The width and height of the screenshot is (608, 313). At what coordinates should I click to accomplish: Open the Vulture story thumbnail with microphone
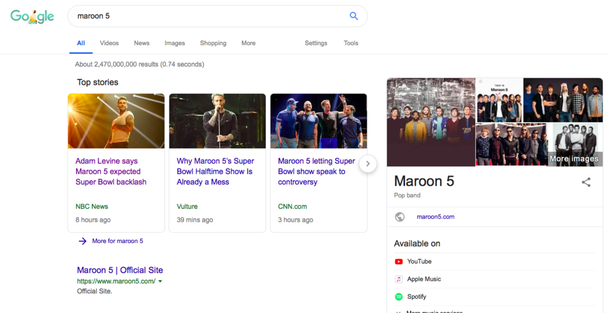[218, 121]
